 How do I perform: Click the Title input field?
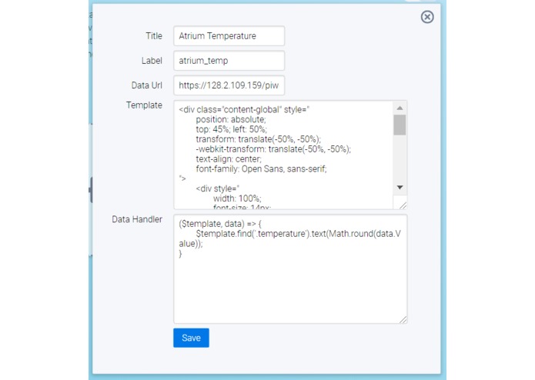(x=229, y=36)
